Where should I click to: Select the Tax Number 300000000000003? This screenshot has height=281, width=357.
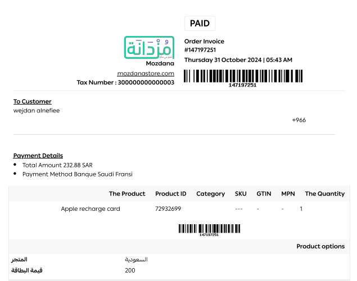[x=125, y=83]
